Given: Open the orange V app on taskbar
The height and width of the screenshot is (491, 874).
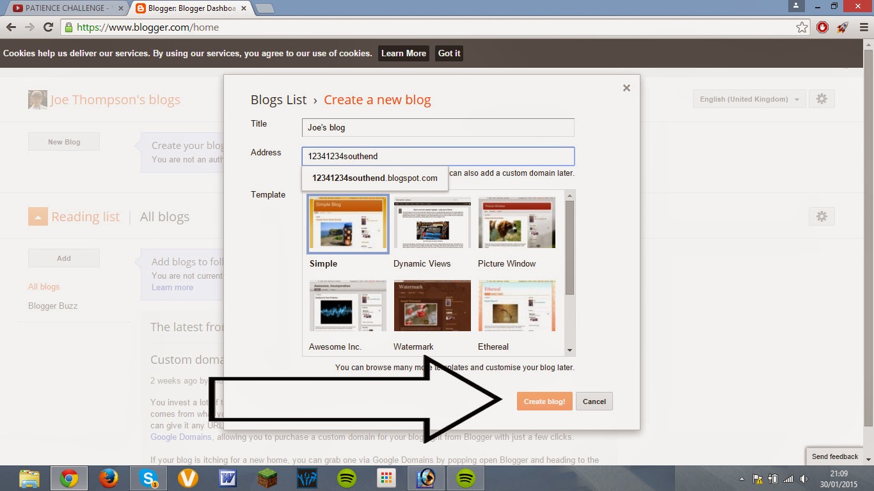Looking at the screenshot, I should click(188, 478).
